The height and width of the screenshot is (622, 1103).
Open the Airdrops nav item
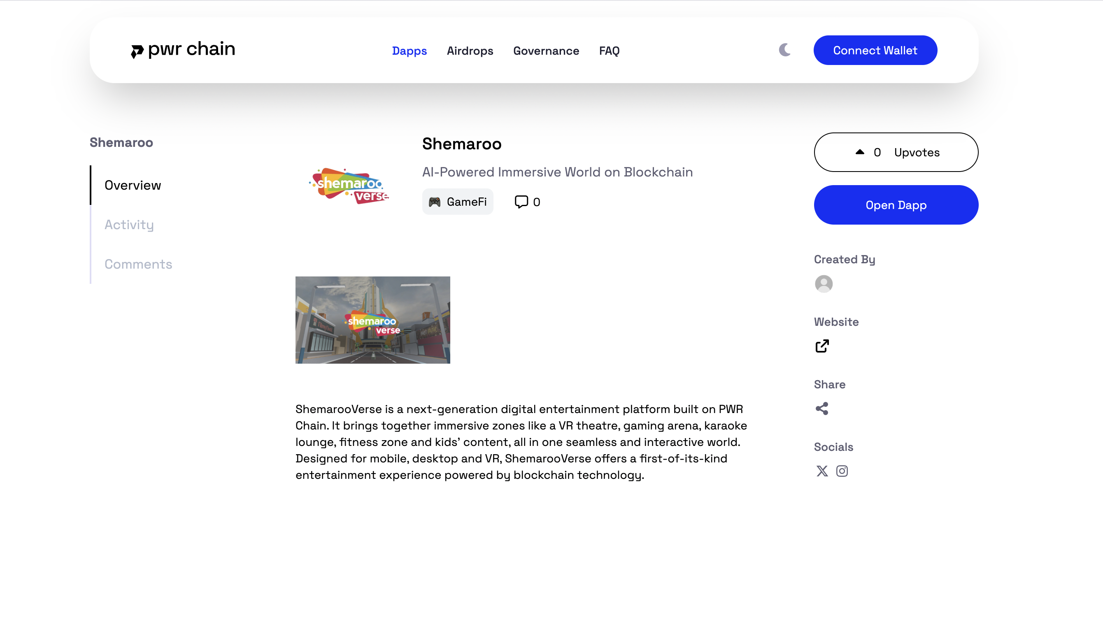470,51
